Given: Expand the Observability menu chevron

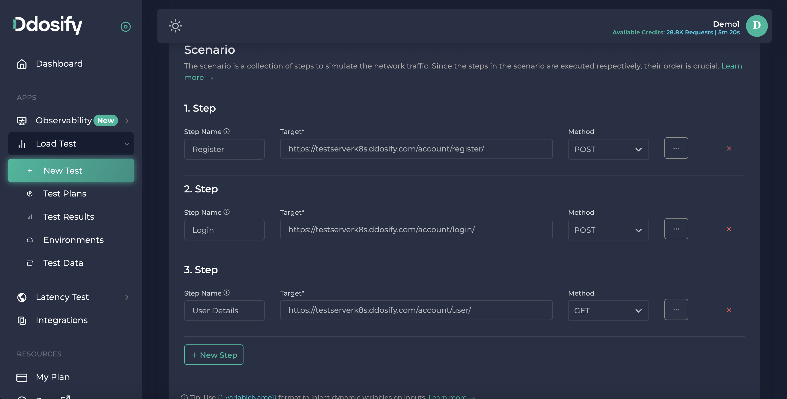Looking at the screenshot, I should click(x=127, y=121).
